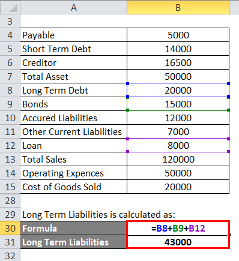Select row 29 header
The width and height of the screenshot is (239, 261).
(10, 214)
